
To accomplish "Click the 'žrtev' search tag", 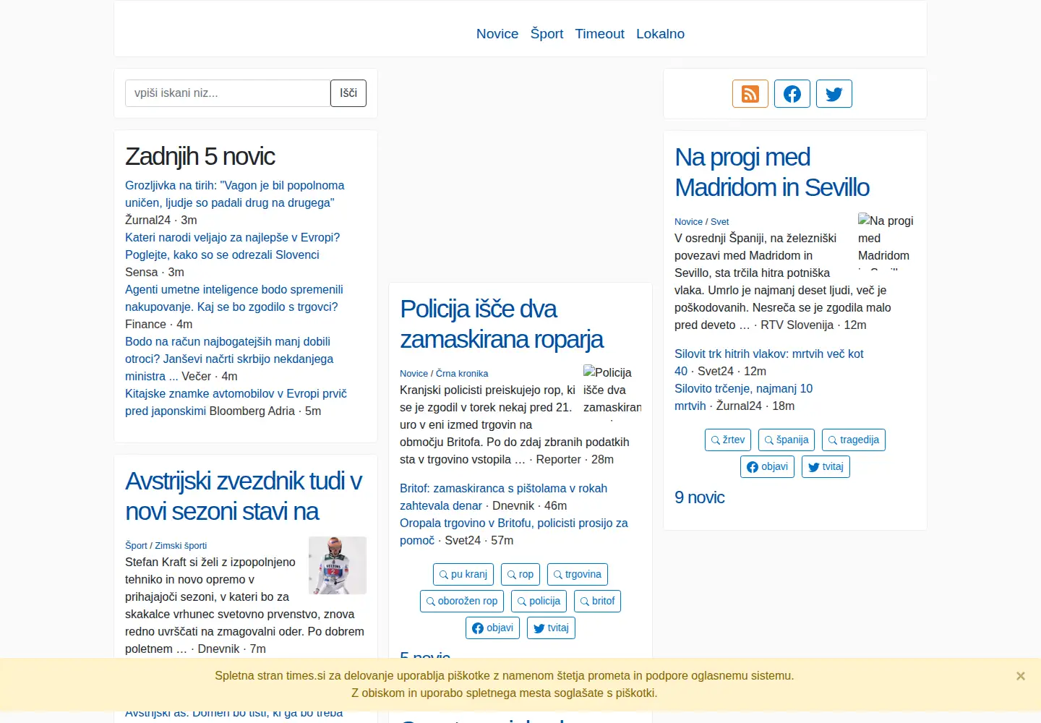I will coord(728,440).
